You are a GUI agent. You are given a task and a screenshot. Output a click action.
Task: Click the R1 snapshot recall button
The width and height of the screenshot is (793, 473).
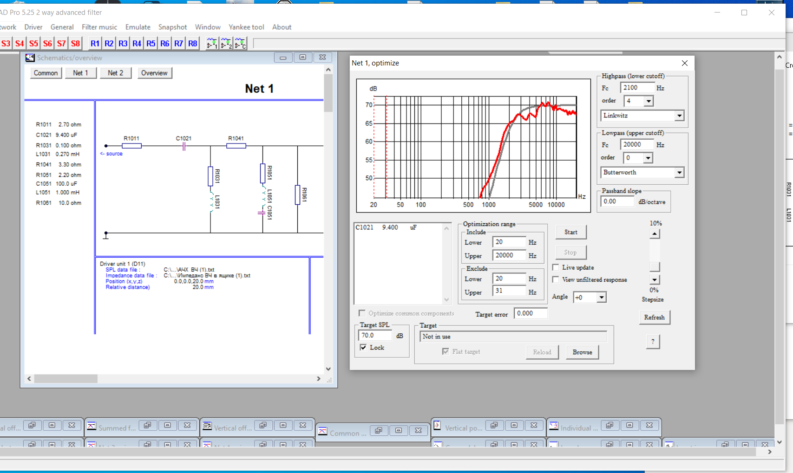click(95, 44)
